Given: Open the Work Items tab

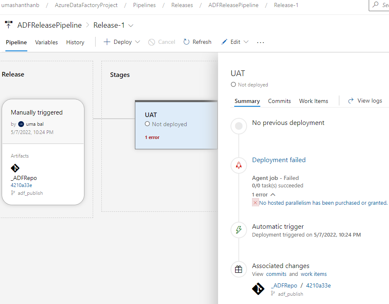Looking at the screenshot, I should point(314,101).
